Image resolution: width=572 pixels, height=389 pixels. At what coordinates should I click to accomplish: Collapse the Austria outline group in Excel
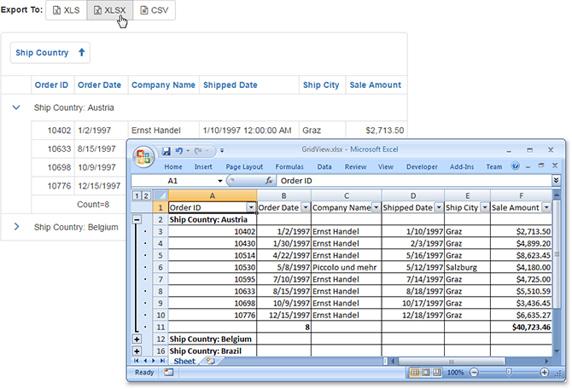click(x=137, y=219)
